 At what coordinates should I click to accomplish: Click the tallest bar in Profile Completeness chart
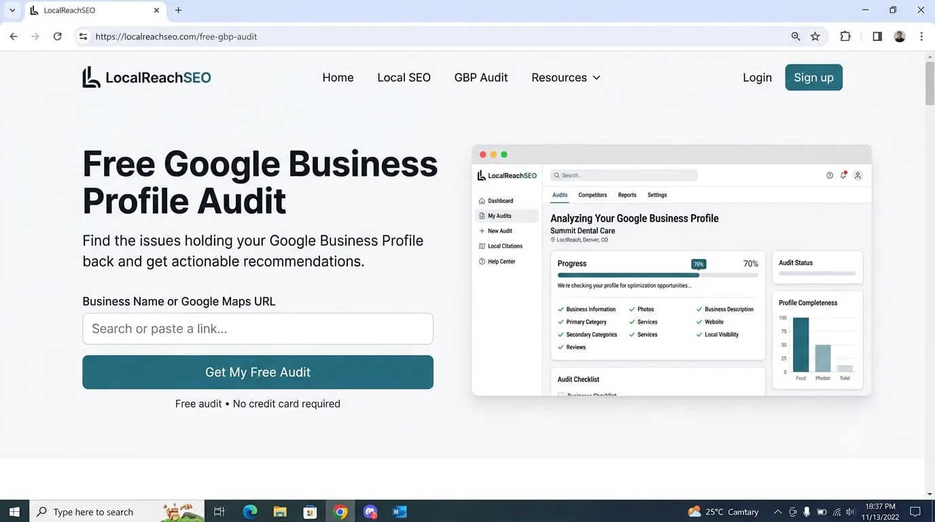tap(801, 345)
